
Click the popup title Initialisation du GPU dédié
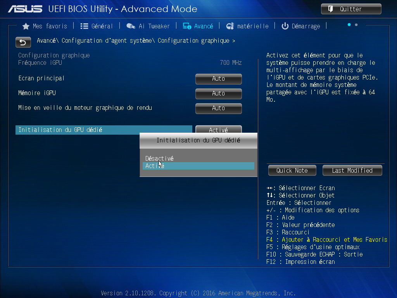(x=198, y=140)
